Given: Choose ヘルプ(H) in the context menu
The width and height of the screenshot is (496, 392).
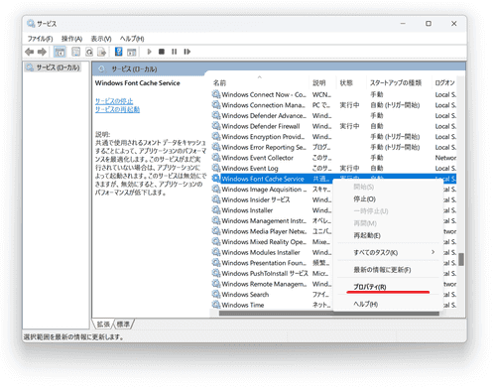Looking at the screenshot, I should (x=366, y=304).
